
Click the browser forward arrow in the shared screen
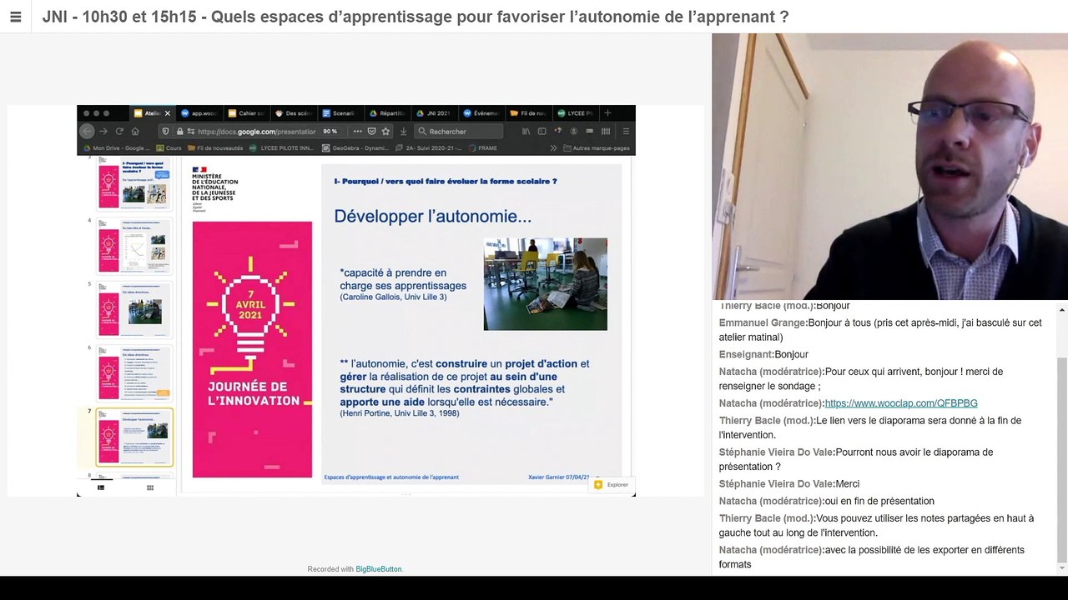103,131
